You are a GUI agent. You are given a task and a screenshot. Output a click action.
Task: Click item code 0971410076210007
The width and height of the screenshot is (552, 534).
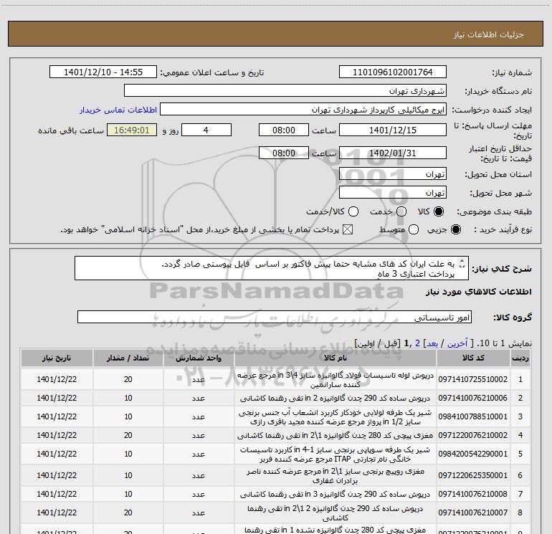pyautogui.click(x=473, y=513)
